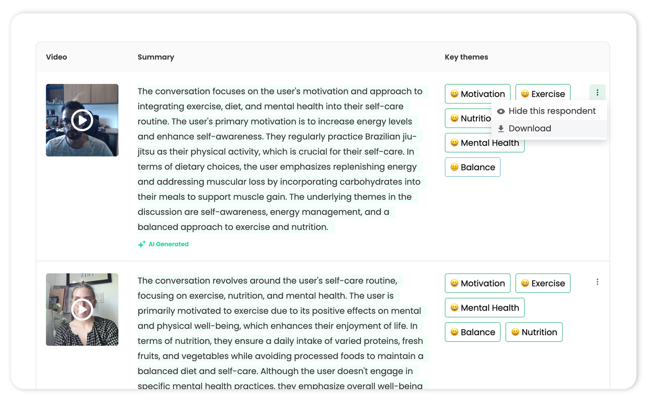Click the AI Generated label
The height and width of the screenshot is (401, 649).
168,244
